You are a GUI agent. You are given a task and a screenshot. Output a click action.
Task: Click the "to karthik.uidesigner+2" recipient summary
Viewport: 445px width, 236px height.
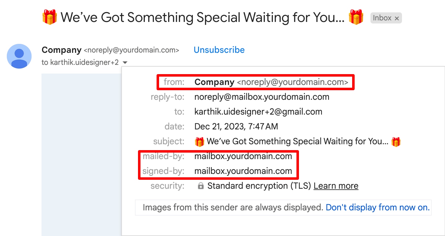80,62
